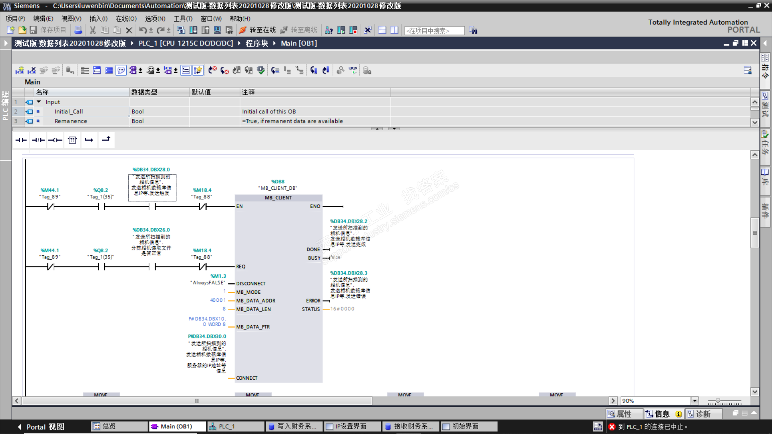Open the zoom level 90% dropdown
The image size is (772, 434).
[694, 401]
